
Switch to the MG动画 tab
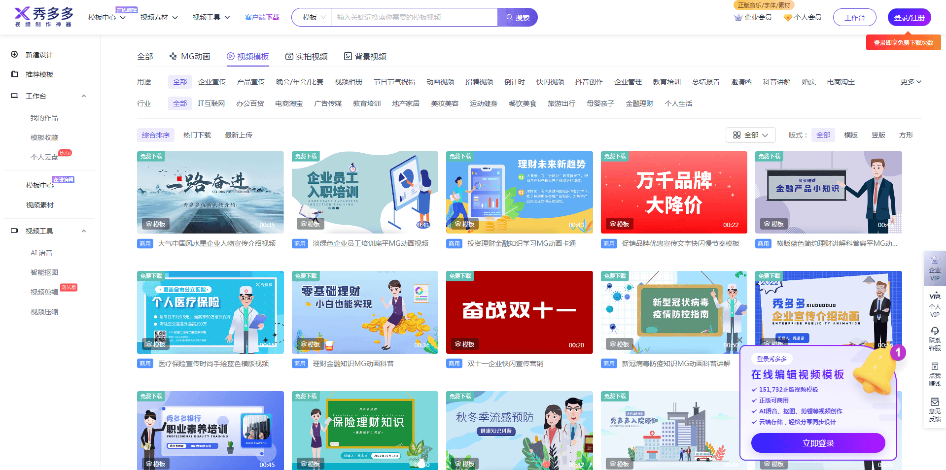[x=189, y=57]
